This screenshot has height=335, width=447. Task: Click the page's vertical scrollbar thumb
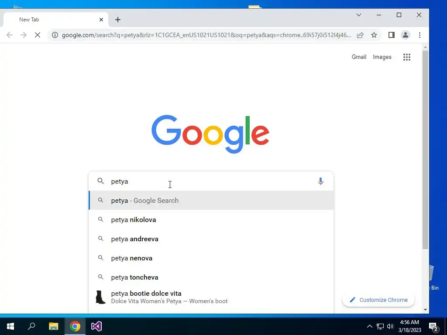tap(425, 150)
